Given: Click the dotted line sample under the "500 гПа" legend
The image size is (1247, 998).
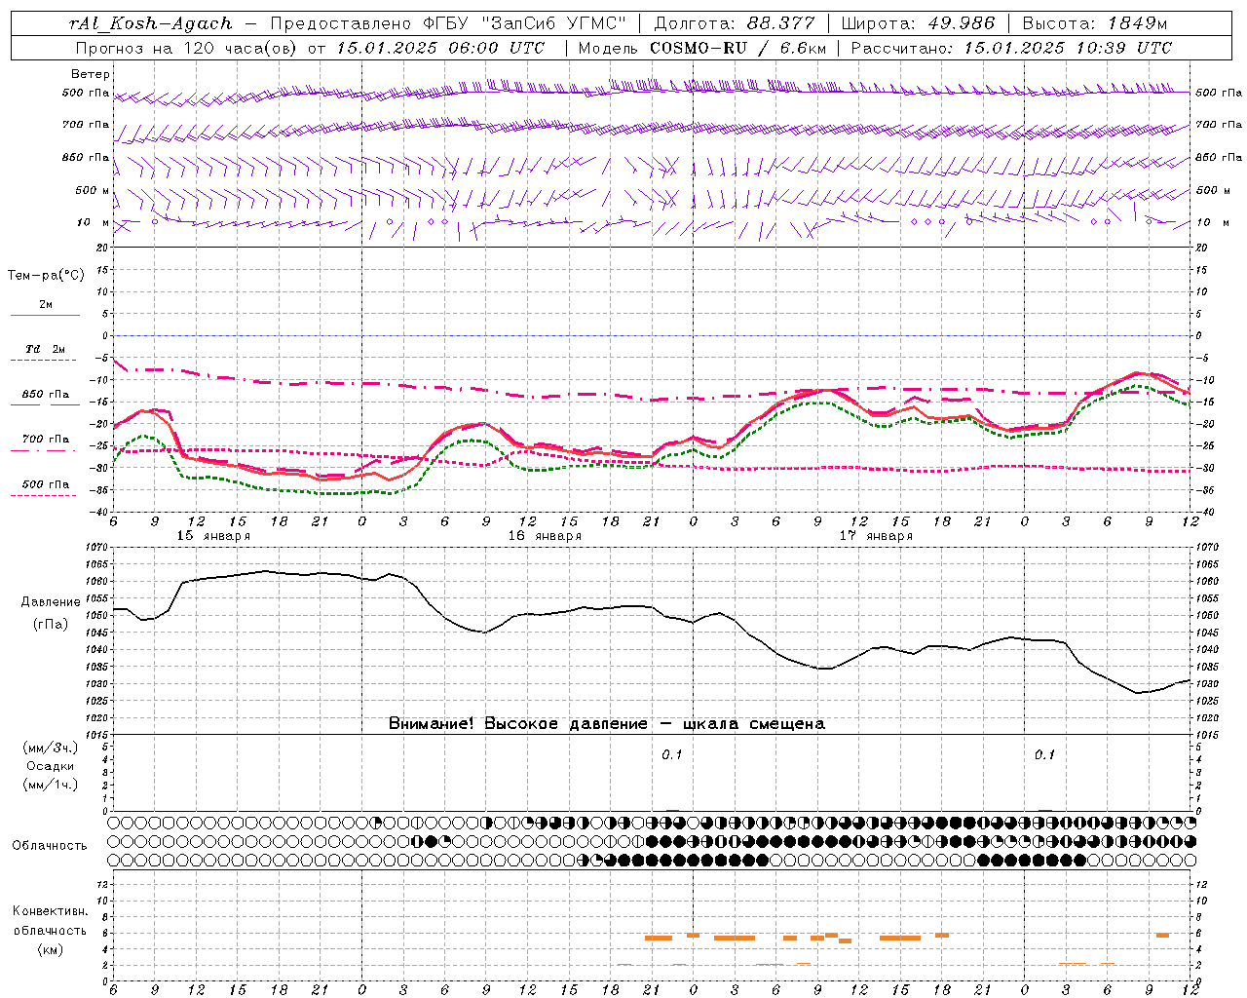Looking at the screenshot, I should point(44,495).
